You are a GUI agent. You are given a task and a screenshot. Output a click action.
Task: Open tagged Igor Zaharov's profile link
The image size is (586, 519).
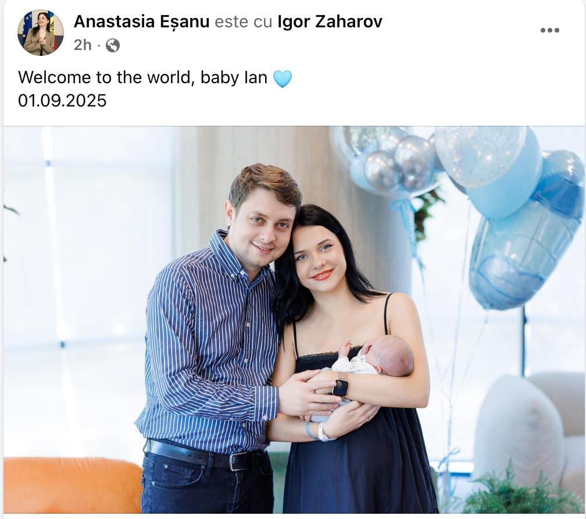click(x=330, y=22)
